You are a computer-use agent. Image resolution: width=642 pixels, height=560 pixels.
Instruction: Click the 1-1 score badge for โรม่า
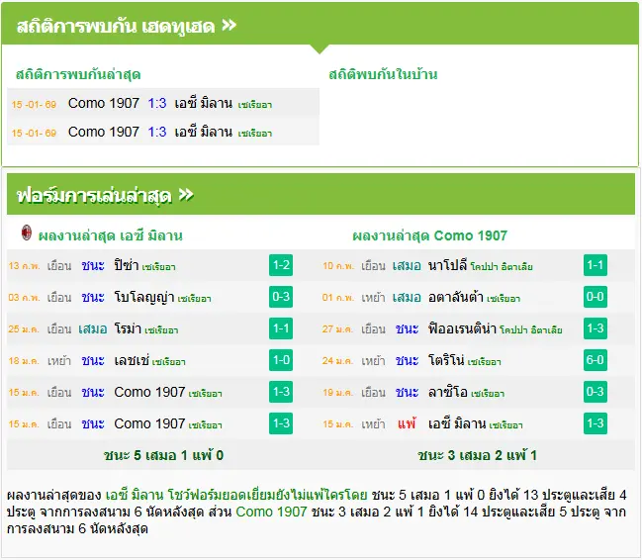281,328
